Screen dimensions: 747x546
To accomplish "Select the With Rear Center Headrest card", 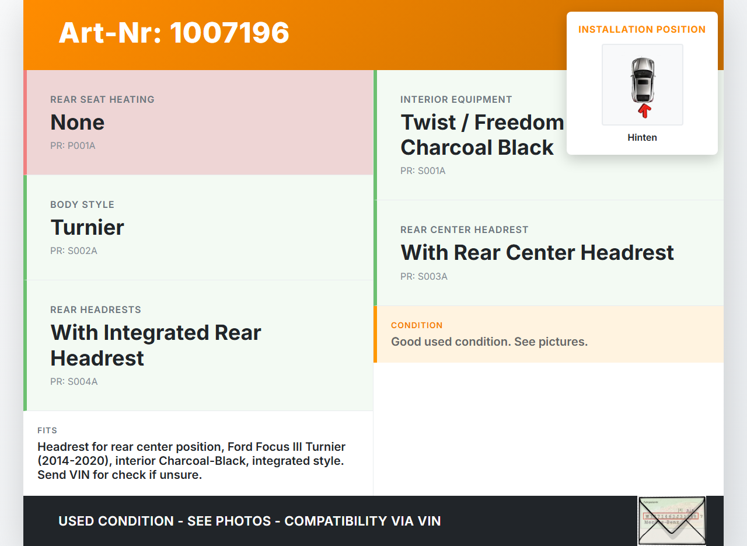I will click(x=549, y=253).
